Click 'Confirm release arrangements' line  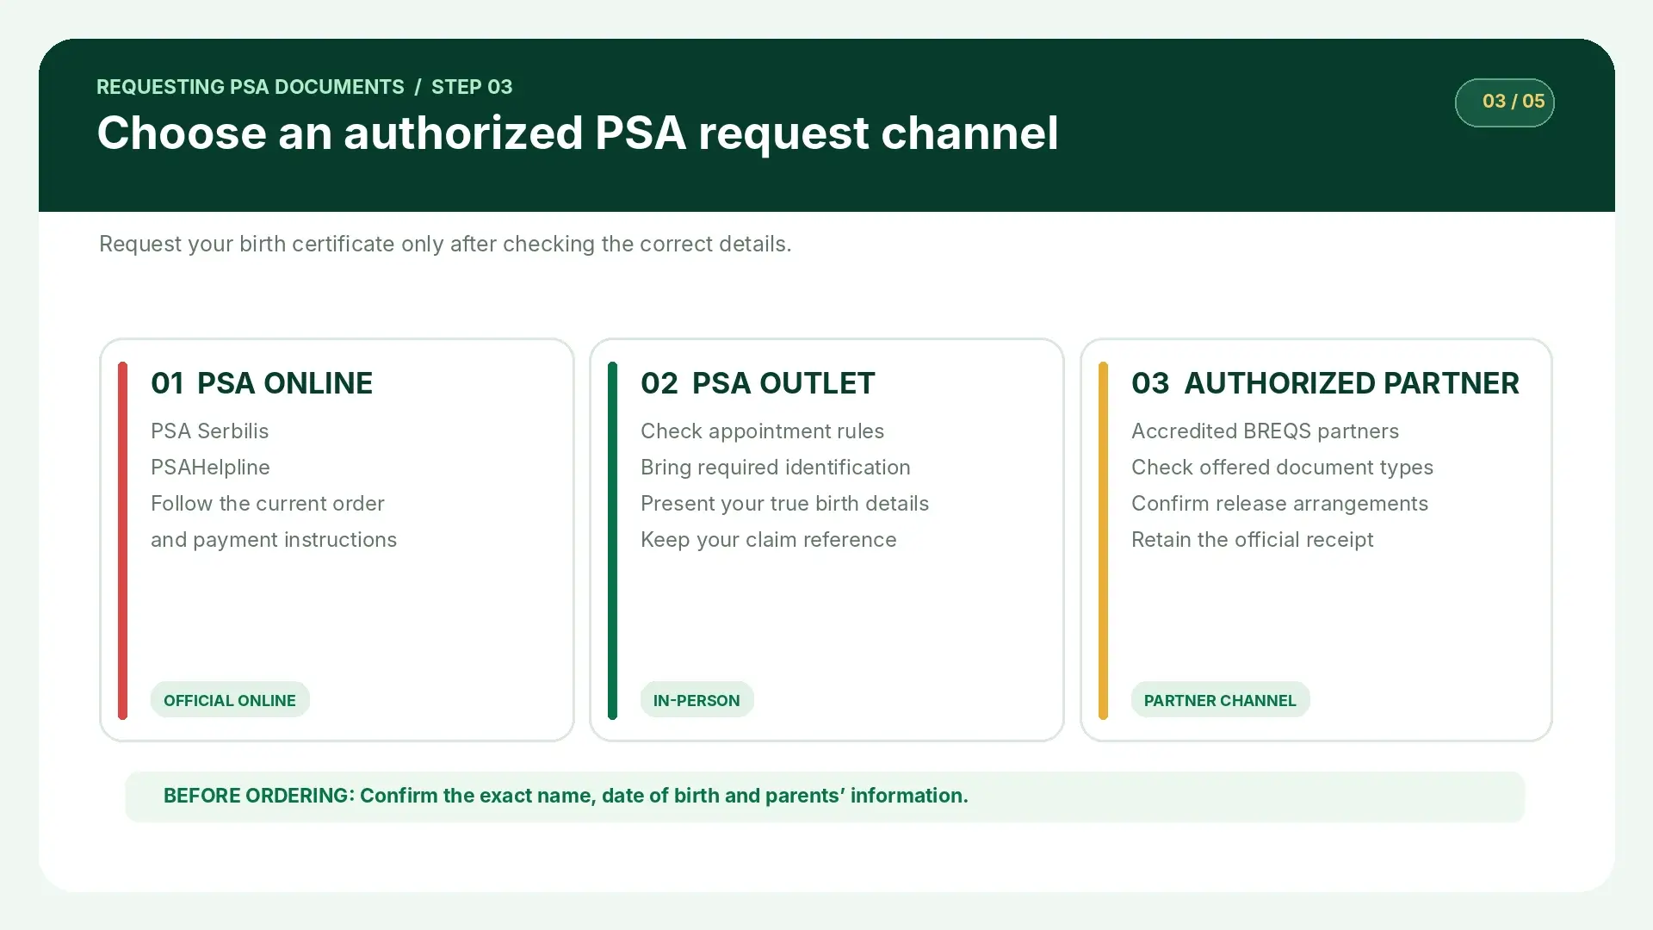pos(1279,503)
